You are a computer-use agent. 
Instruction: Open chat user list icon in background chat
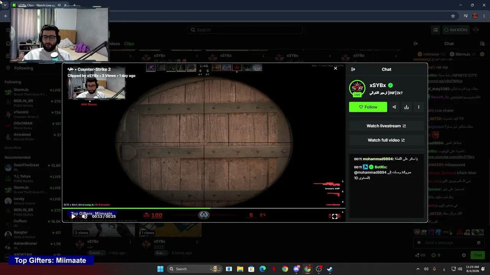coord(482,44)
